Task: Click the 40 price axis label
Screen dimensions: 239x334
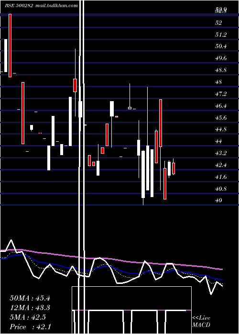Action: click(218, 200)
